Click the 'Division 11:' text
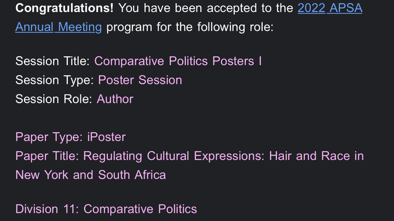The height and width of the screenshot is (221, 394). [x=47, y=209]
